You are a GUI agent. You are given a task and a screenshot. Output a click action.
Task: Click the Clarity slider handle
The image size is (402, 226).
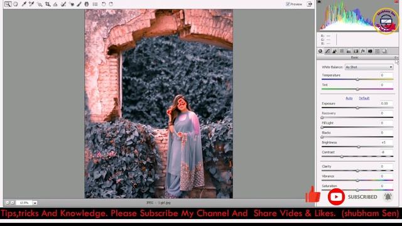(x=357, y=171)
